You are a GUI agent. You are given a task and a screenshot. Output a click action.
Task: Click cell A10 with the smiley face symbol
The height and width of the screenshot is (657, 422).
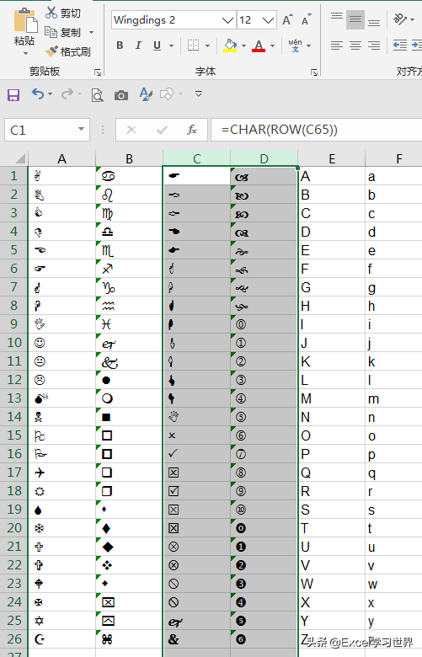pyautogui.click(x=62, y=343)
